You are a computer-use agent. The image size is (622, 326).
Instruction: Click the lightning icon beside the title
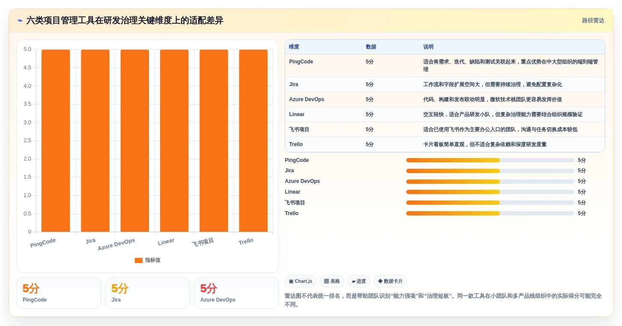pos(20,21)
